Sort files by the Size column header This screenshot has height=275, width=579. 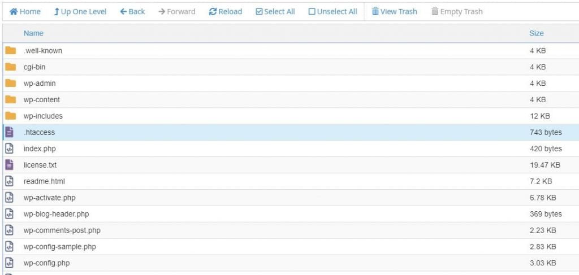click(x=536, y=33)
